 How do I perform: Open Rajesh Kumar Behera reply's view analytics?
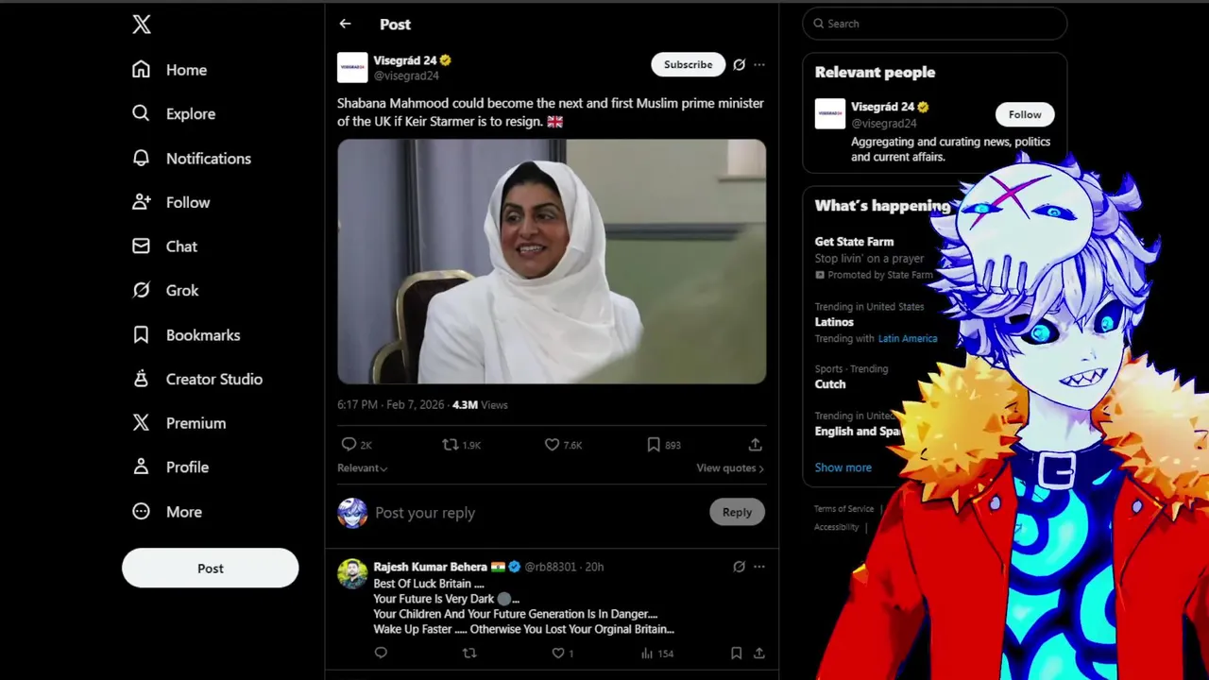647,653
